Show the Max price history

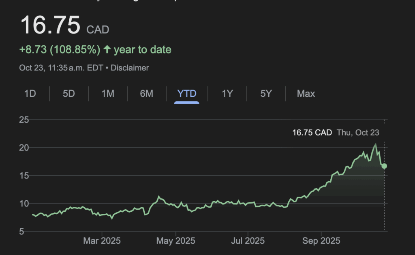(x=306, y=94)
